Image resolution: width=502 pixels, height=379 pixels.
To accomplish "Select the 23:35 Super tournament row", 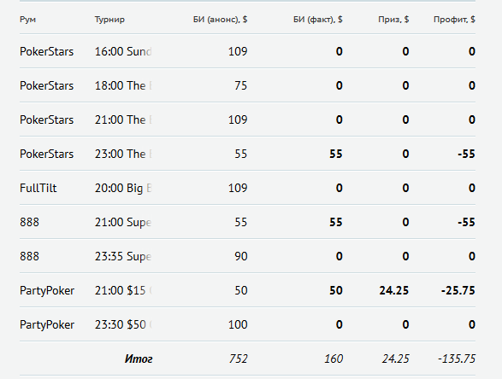I will tap(247, 256).
